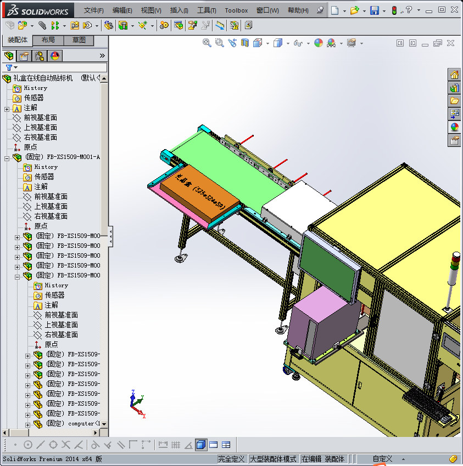Open the View Orientation icon
Screen dimensions: 463x466
pos(258,43)
